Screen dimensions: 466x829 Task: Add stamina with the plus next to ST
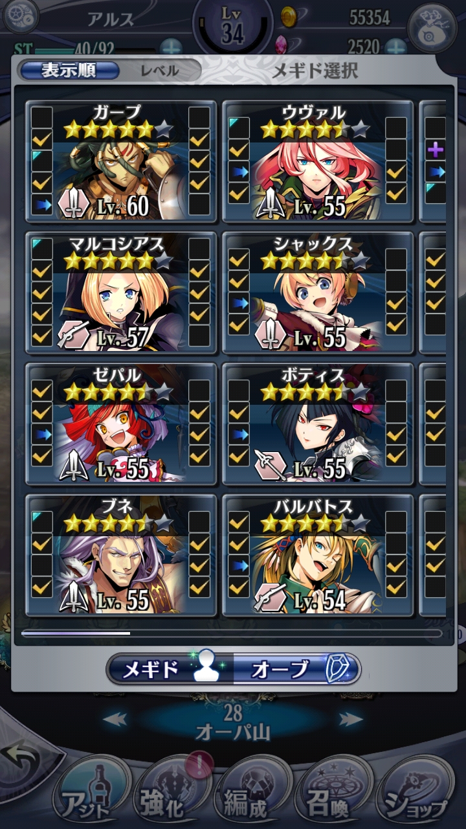pos(170,47)
